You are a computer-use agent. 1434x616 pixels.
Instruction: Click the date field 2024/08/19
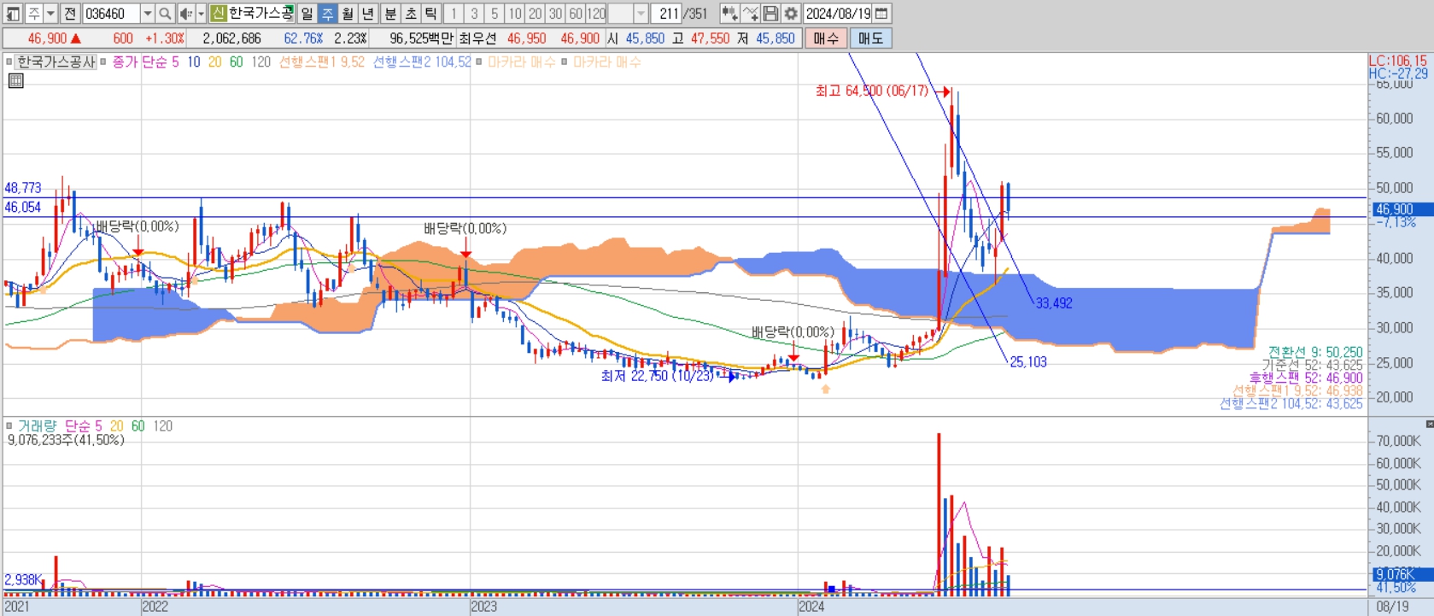click(838, 14)
